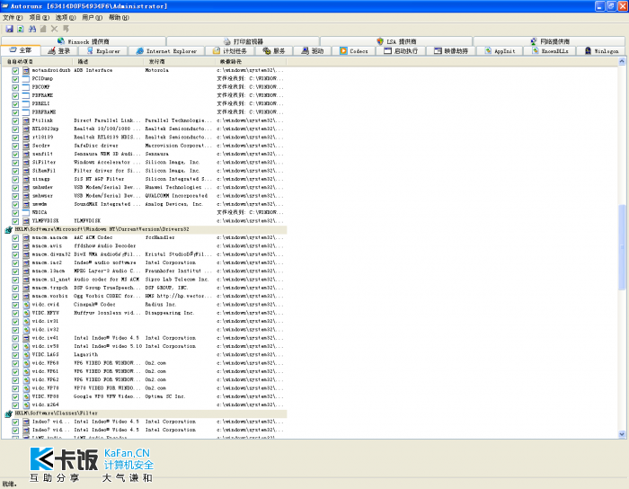
Task: Click the vertical scrollbar thumb
Action: coord(622,246)
